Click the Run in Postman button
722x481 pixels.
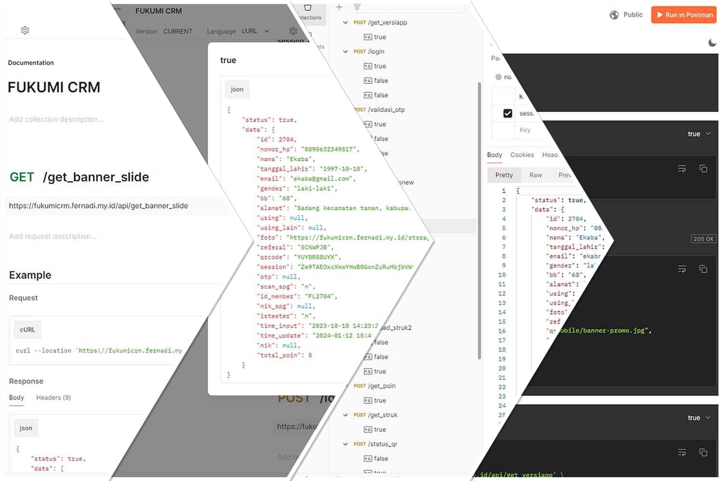[684, 15]
